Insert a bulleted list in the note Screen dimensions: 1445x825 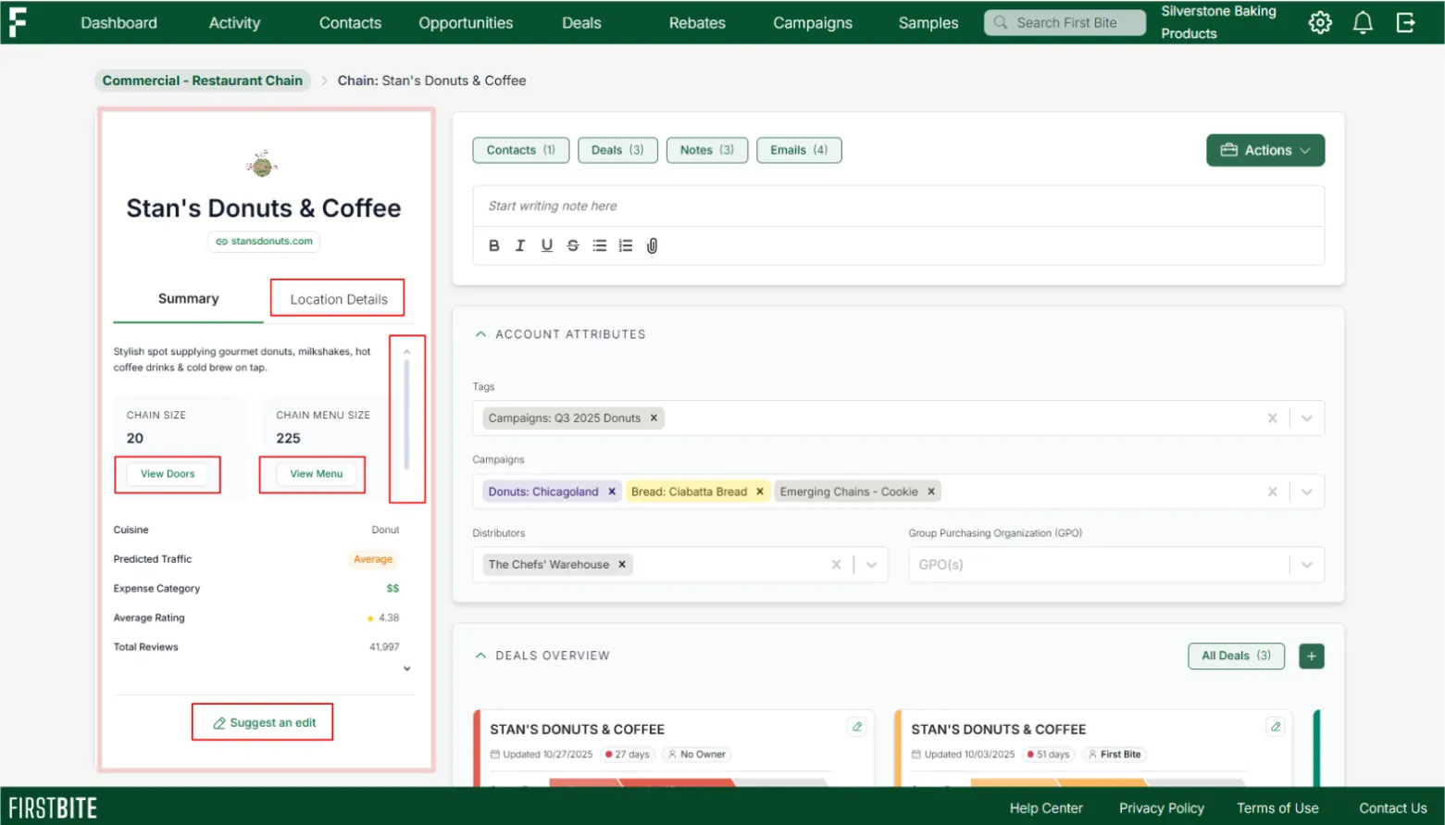[x=600, y=245]
